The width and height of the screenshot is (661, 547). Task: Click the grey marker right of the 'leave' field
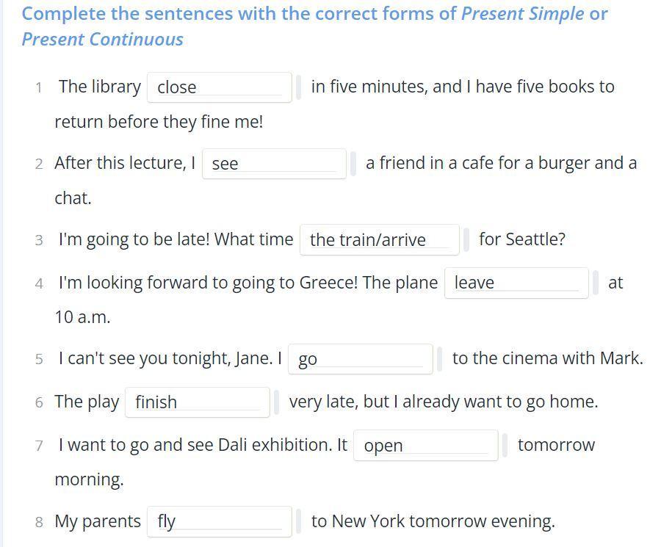[596, 283]
